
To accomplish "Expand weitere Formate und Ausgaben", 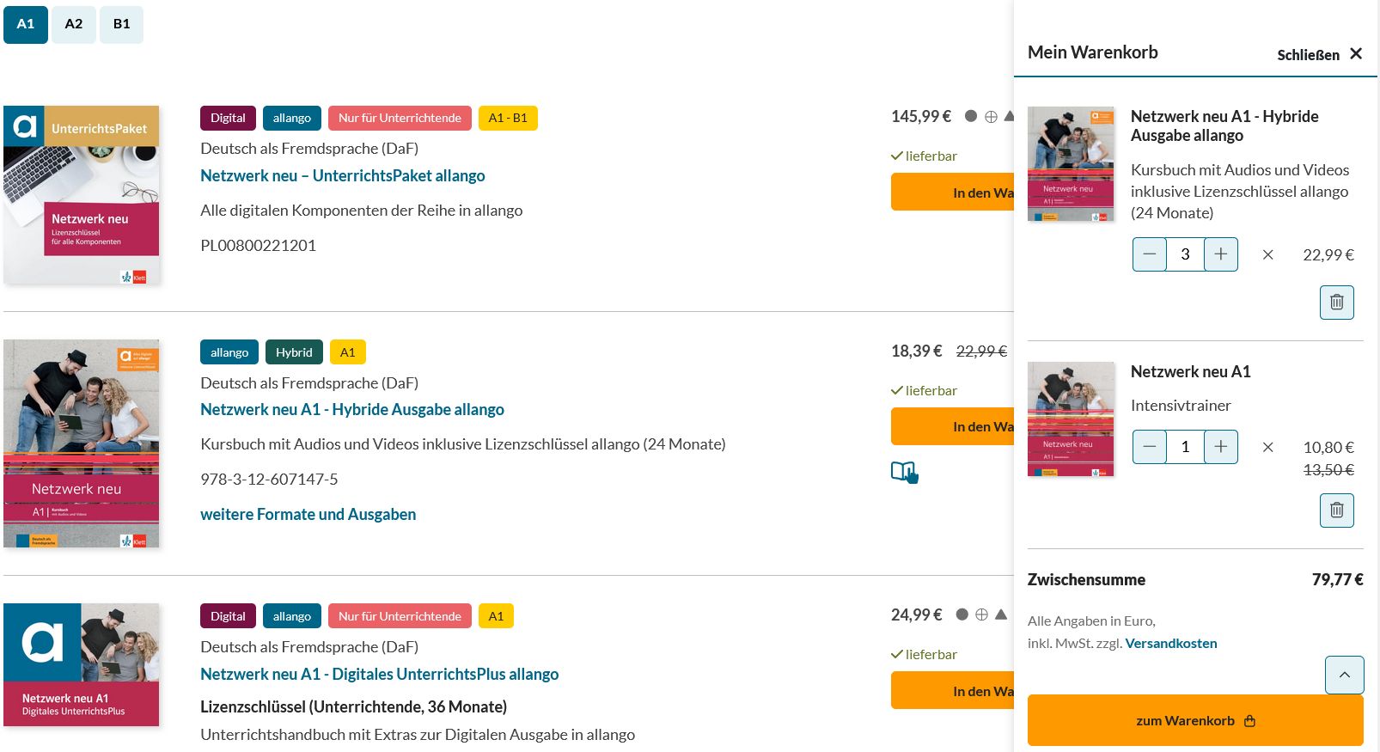I will pyautogui.click(x=308, y=514).
